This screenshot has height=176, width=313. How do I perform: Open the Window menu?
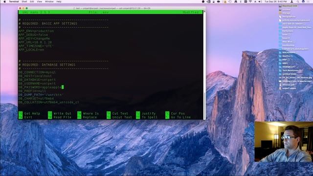[x=49, y=1]
